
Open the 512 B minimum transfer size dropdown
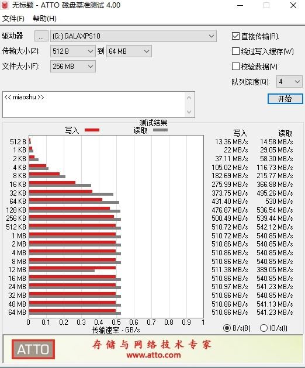pyautogui.click(x=73, y=51)
